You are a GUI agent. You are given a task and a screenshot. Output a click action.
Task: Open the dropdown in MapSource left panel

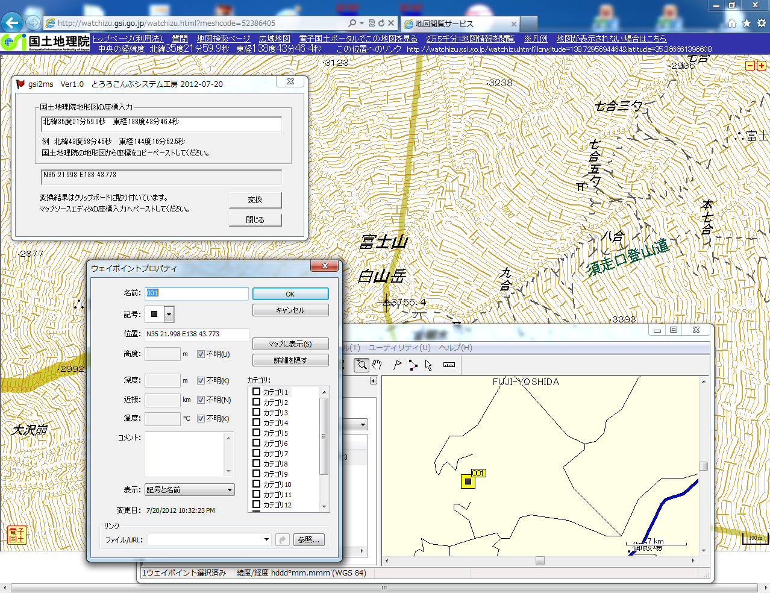click(x=363, y=425)
